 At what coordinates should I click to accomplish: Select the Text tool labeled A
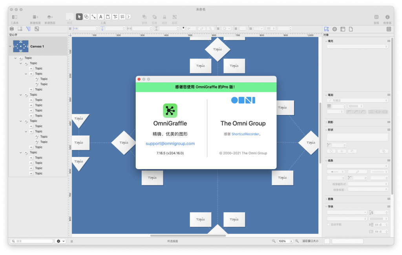(x=101, y=16)
